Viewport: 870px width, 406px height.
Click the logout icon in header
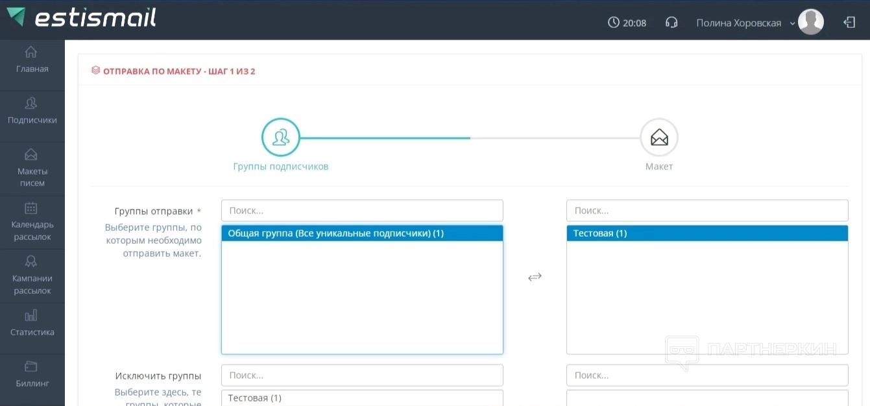pos(849,23)
